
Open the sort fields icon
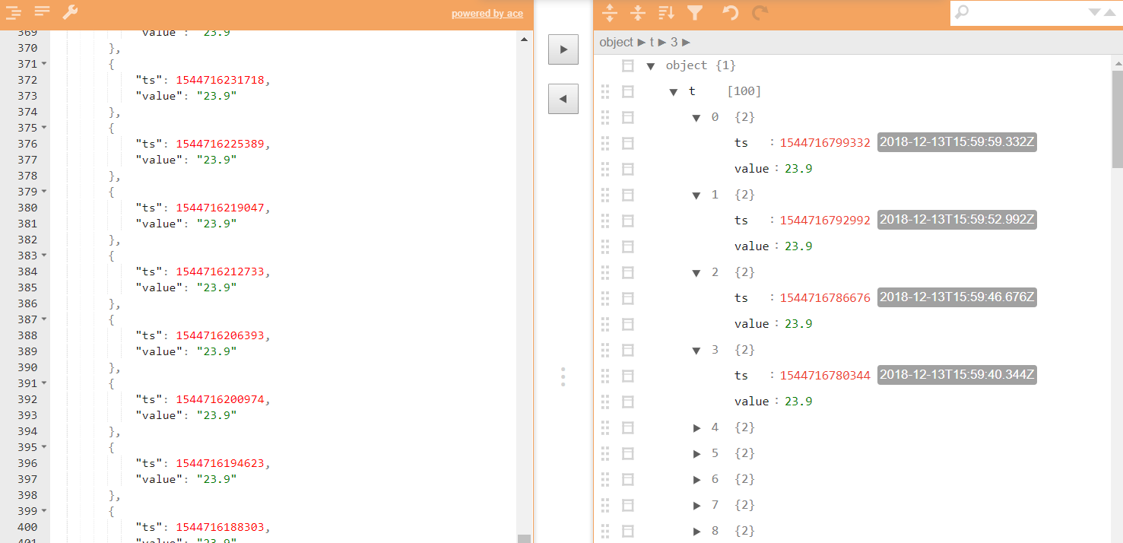[665, 13]
